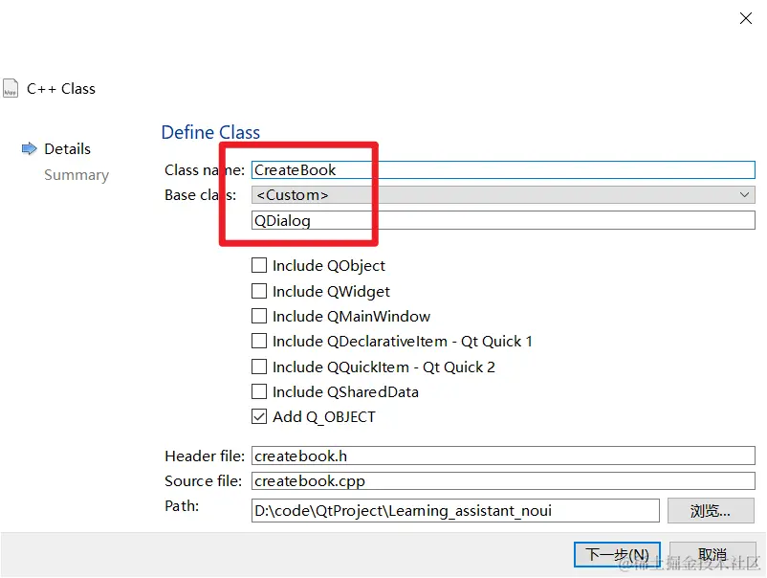
Task: Focus the Header file field createbook.h
Action: point(503,456)
